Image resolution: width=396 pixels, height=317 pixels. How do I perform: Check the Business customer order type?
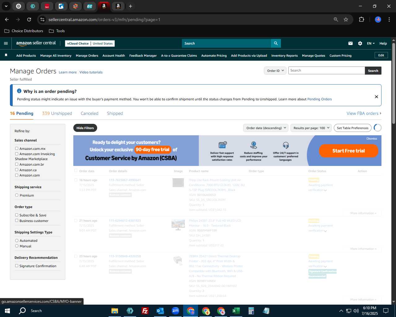17,221
